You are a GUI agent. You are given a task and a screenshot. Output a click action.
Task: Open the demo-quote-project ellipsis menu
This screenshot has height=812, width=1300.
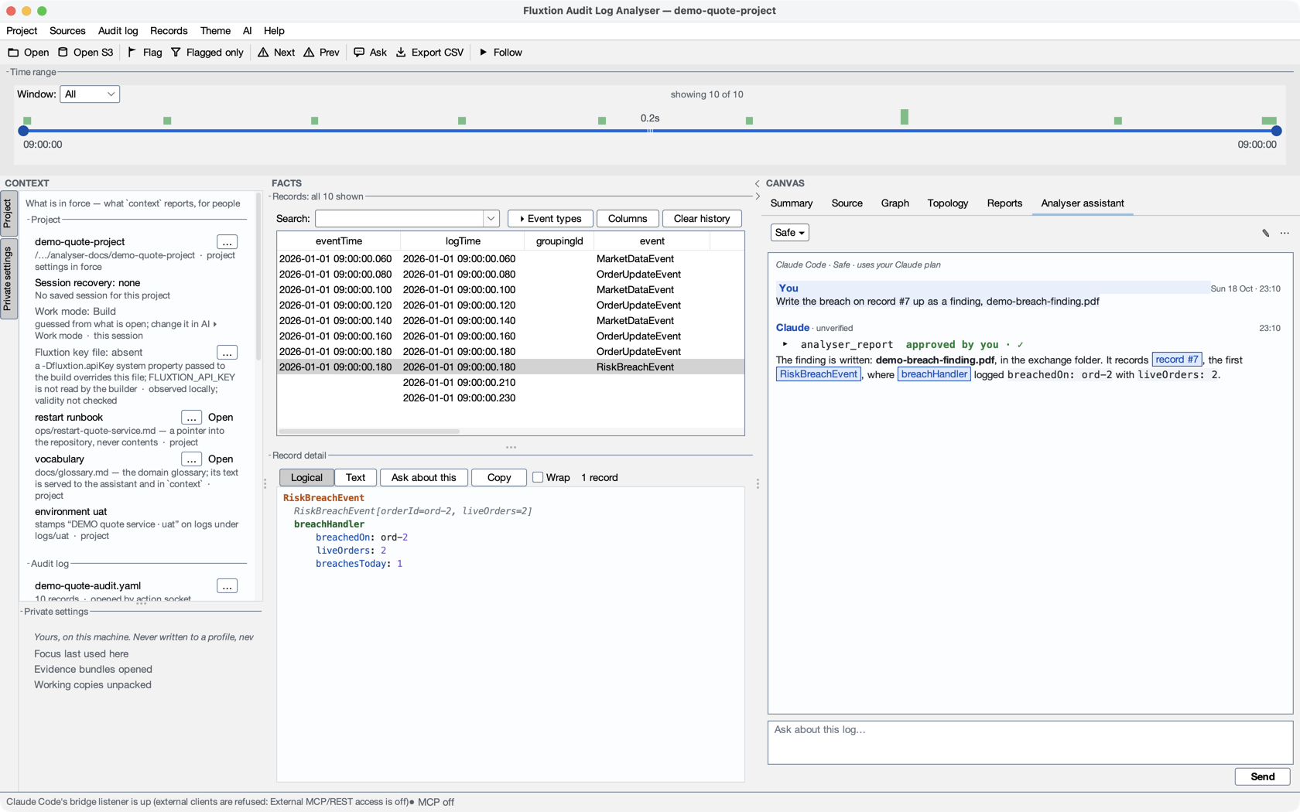[227, 242]
